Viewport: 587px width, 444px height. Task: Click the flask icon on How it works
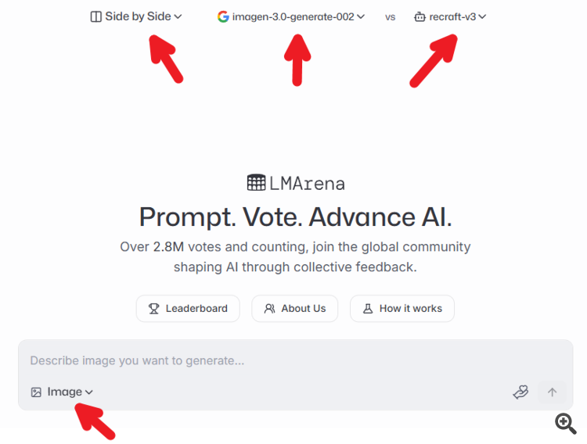[368, 309]
